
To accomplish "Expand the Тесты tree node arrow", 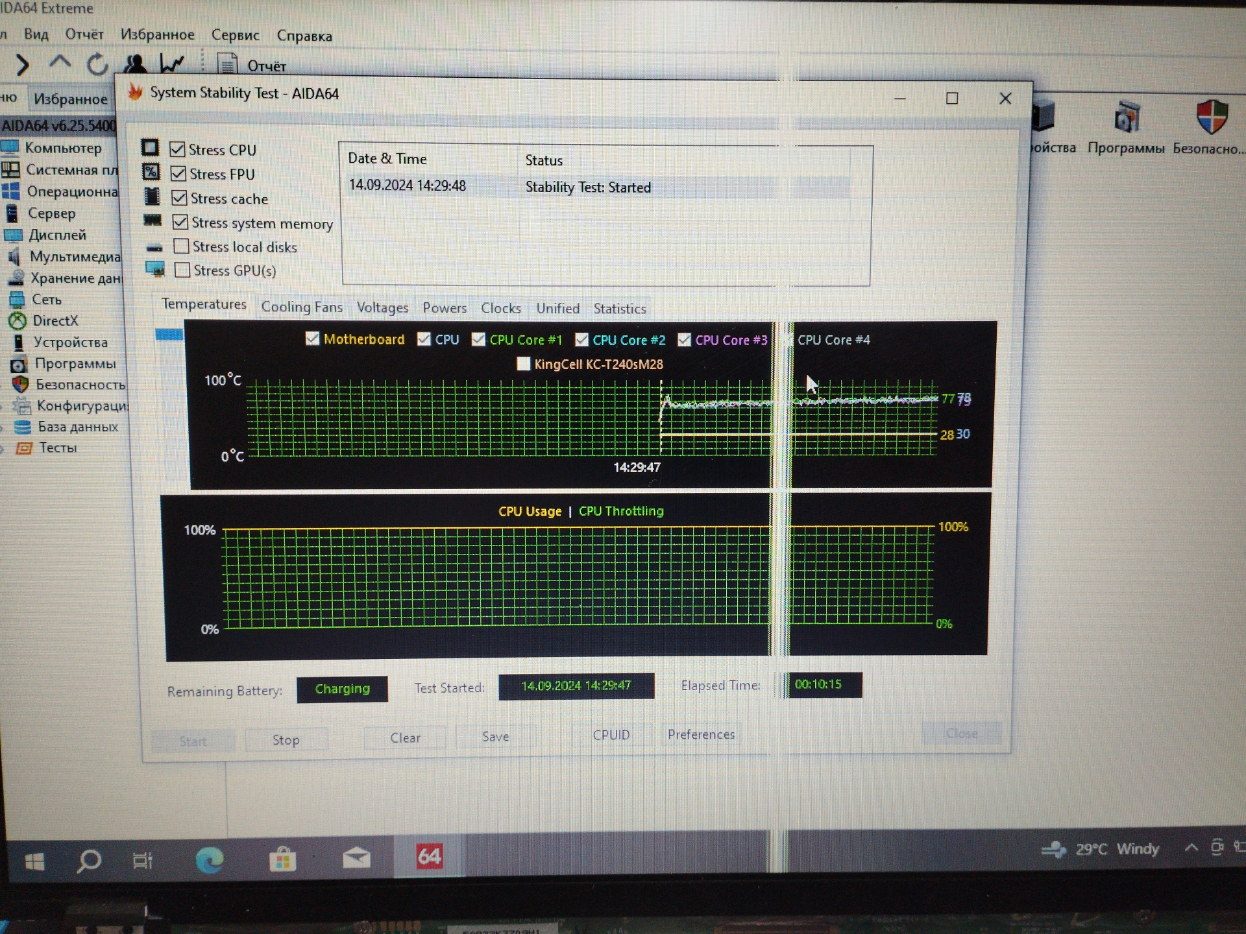I will pyautogui.click(x=3, y=449).
